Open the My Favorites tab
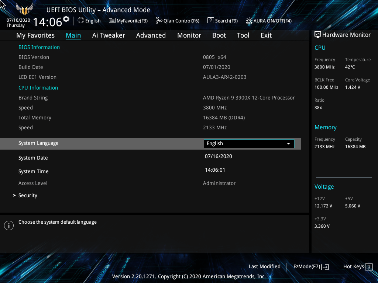Viewport: 378px width, 283px height. (x=35, y=35)
